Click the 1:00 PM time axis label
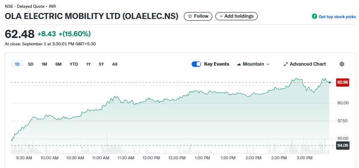Image resolution: width=359 pixels, height=168 pixels. click(x=202, y=158)
